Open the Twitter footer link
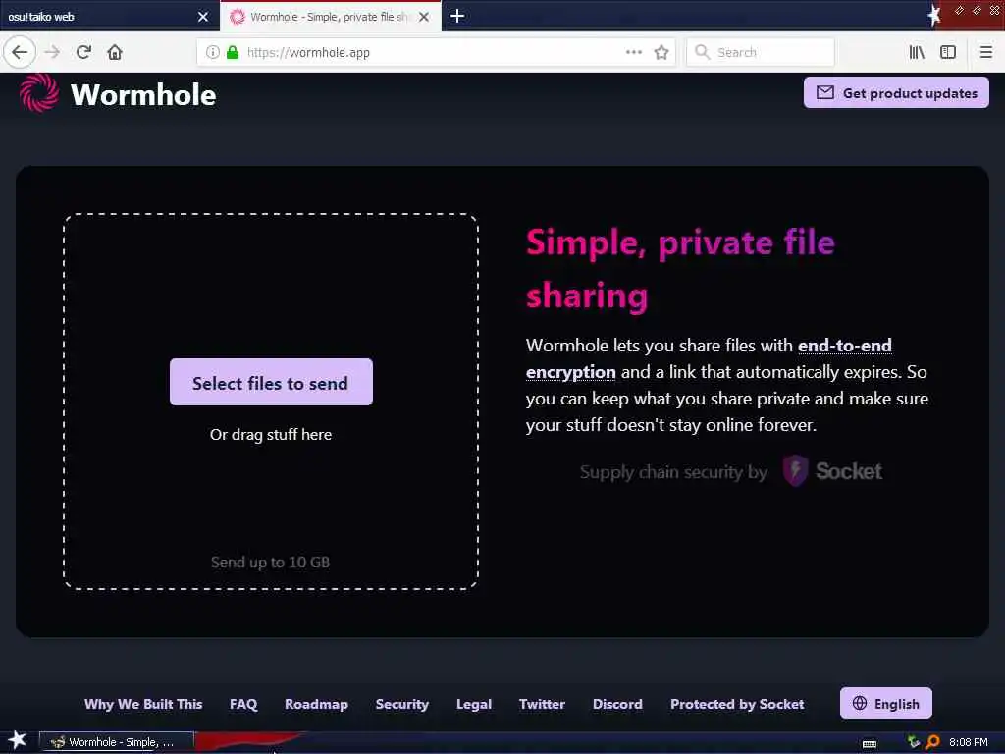Viewport: 1005px width, 754px height. [542, 704]
